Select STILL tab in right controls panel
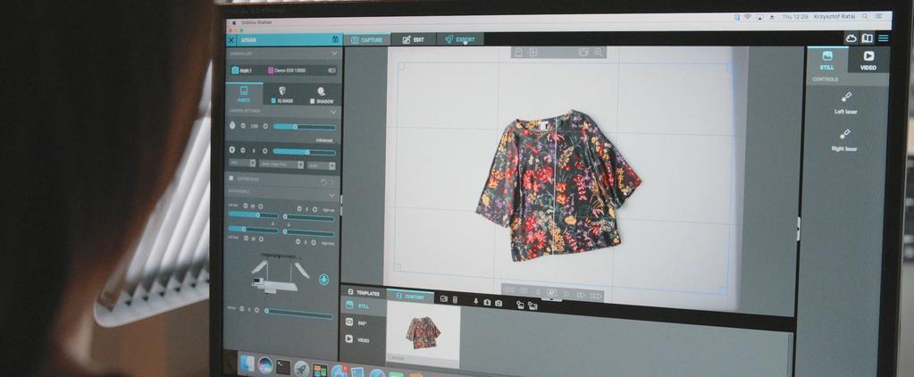Image resolution: width=914 pixels, height=377 pixels. pyautogui.click(x=826, y=60)
